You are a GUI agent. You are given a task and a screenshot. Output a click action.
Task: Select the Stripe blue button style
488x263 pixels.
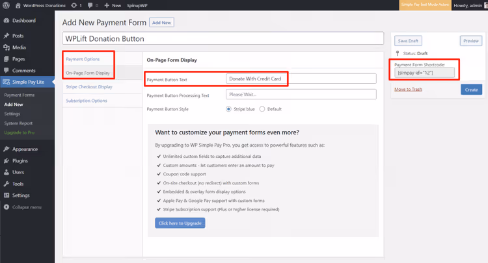pos(228,109)
